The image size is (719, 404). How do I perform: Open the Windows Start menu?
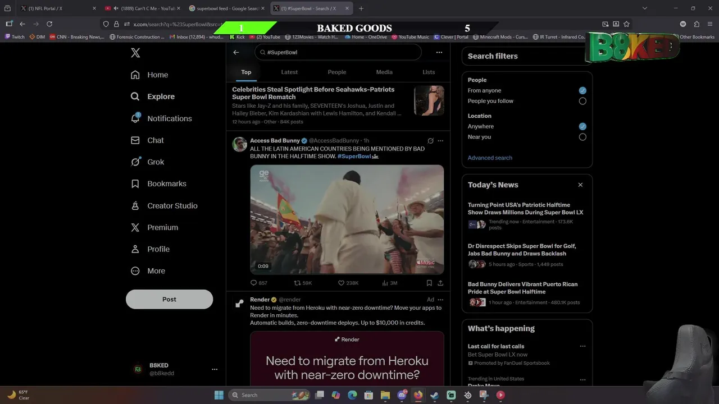219,395
